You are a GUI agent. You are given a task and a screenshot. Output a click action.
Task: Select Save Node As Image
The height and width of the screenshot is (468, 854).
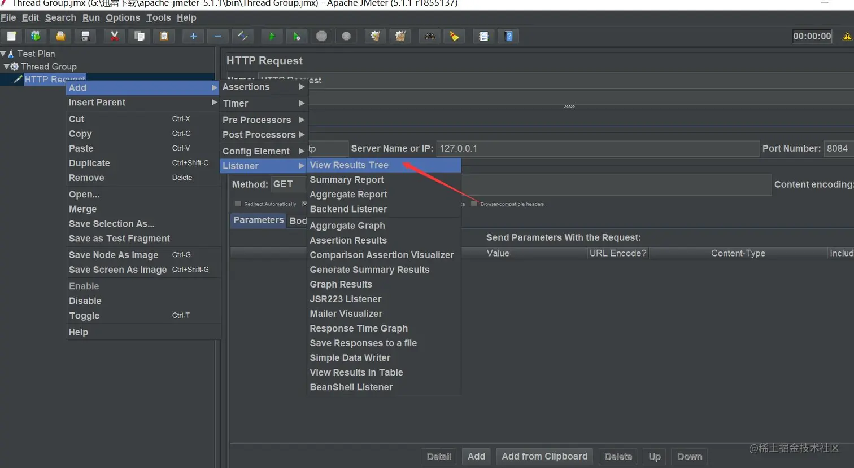click(x=143, y=255)
